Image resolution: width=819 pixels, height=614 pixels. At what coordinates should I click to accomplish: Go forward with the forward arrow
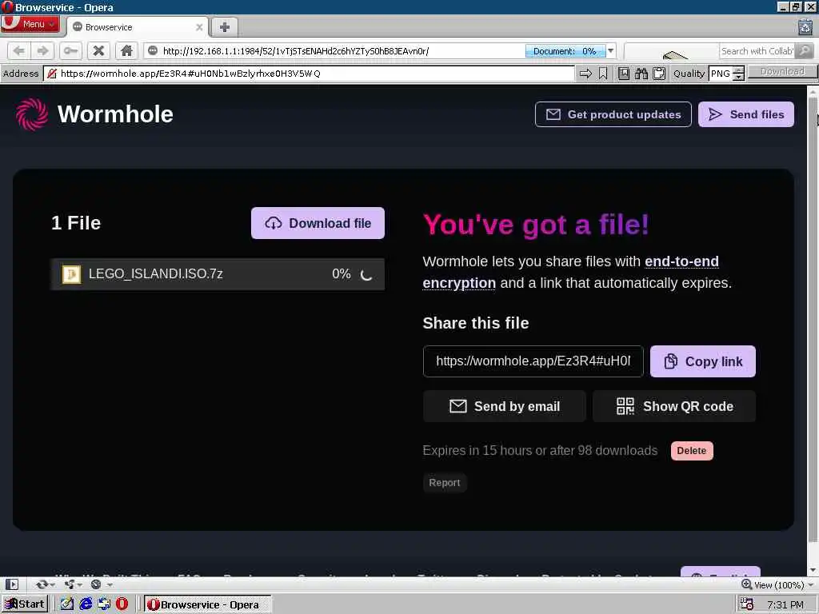pos(43,50)
